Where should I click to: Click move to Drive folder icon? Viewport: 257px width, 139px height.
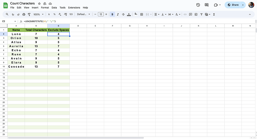click(45, 3)
